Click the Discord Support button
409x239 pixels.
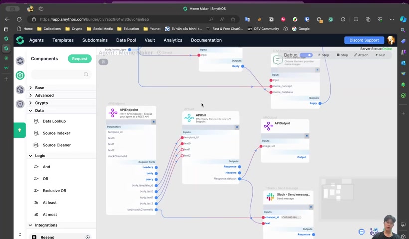coord(364,40)
